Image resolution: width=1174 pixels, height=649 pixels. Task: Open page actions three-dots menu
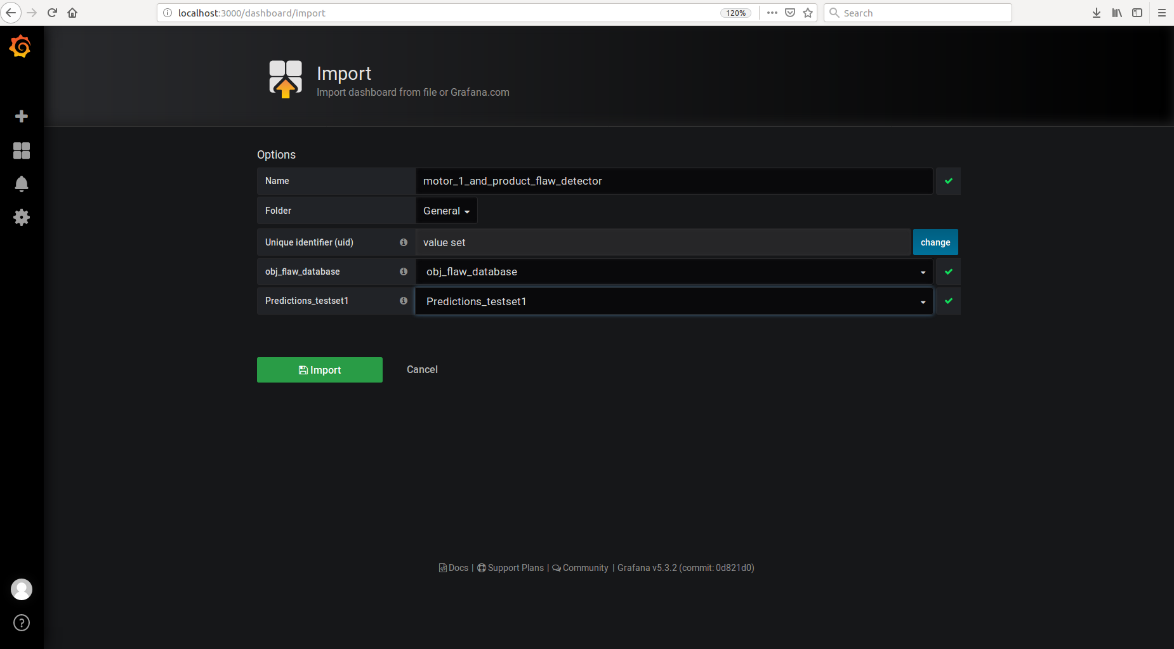coord(772,13)
